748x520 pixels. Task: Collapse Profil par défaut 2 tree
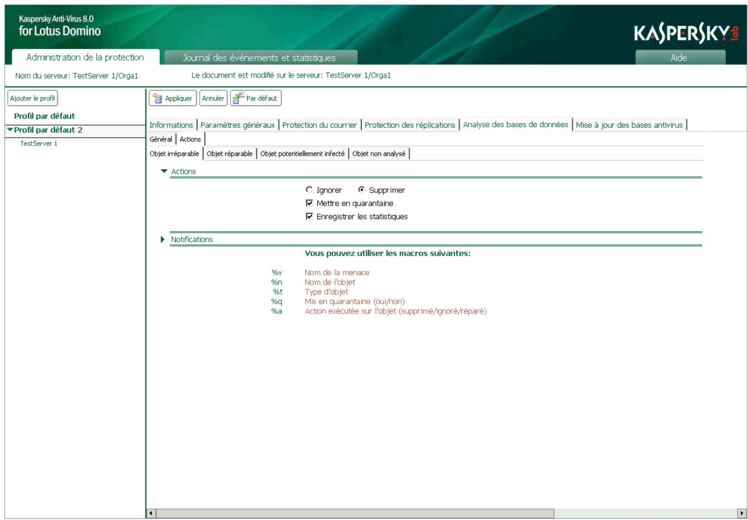pos(10,130)
